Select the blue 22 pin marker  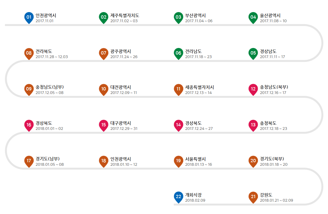pos(178,197)
